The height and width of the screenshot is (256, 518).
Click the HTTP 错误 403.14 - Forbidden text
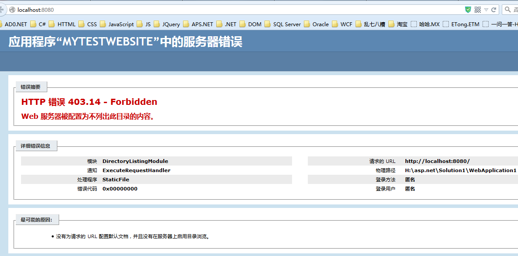89,102
